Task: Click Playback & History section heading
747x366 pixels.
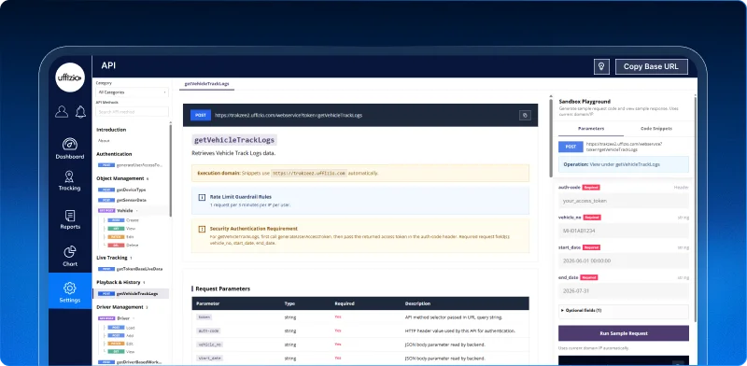Action: click(118, 282)
